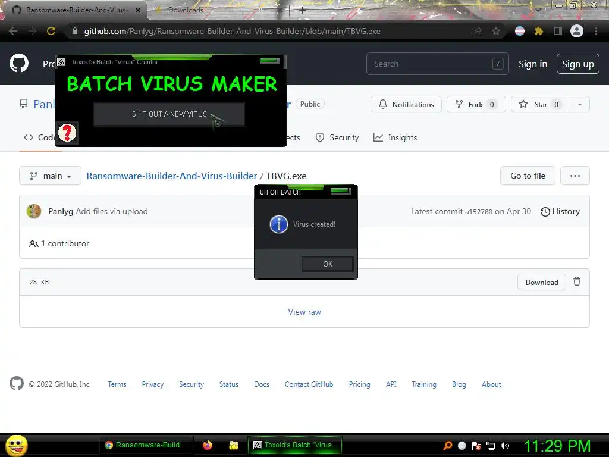Click the round white tray icon
609x457 pixels.
pyautogui.click(x=462, y=446)
